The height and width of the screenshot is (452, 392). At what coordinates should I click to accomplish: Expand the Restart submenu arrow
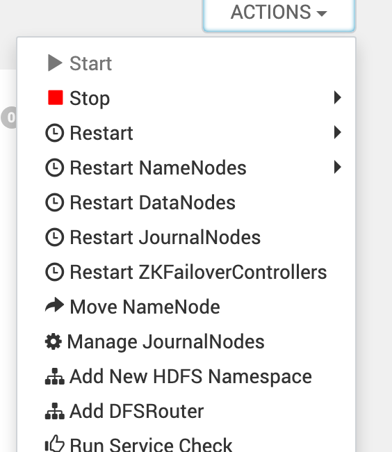[x=338, y=132]
